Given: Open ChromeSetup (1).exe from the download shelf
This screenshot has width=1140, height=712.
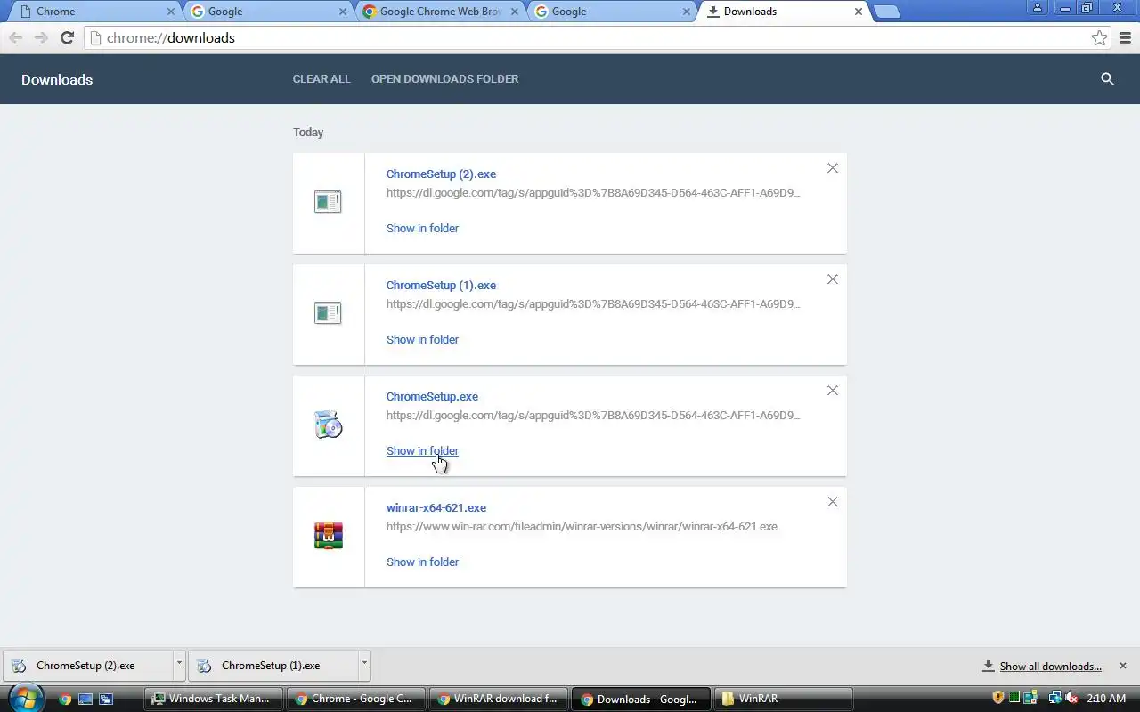Looking at the screenshot, I should click(x=273, y=665).
